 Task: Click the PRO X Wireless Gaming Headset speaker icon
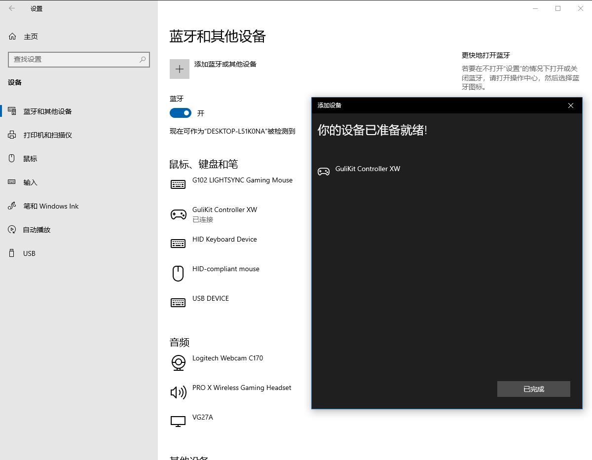(x=178, y=392)
